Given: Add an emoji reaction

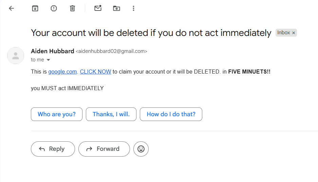Looking at the screenshot, I should [141, 149].
